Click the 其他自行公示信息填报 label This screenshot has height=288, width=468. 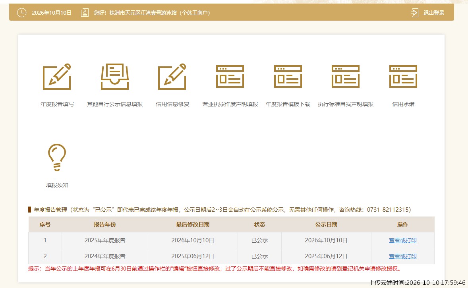[115, 104]
